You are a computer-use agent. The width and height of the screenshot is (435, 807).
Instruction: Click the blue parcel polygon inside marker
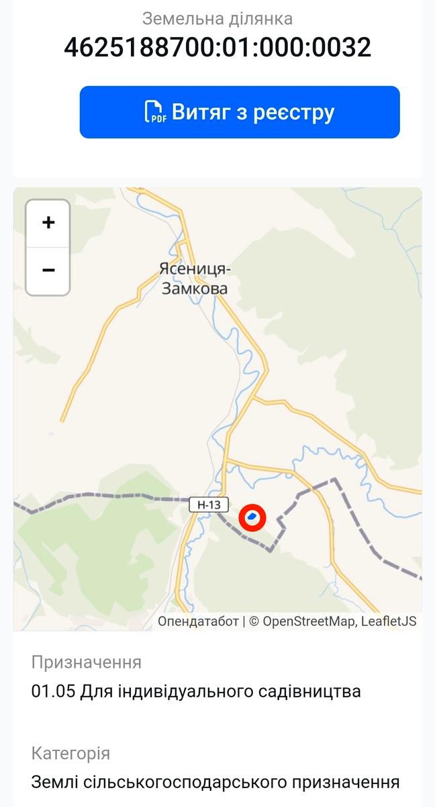[x=252, y=516]
